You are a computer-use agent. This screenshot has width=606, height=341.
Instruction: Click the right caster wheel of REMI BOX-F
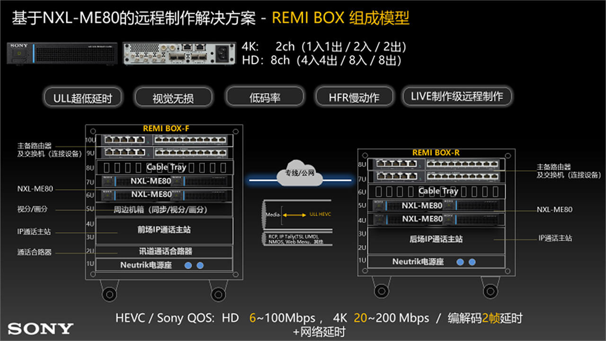coord(218,293)
